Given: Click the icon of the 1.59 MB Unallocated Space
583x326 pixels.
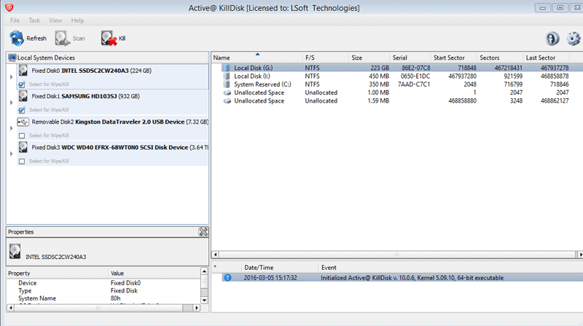Looking at the screenshot, I should [x=227, y=100].
